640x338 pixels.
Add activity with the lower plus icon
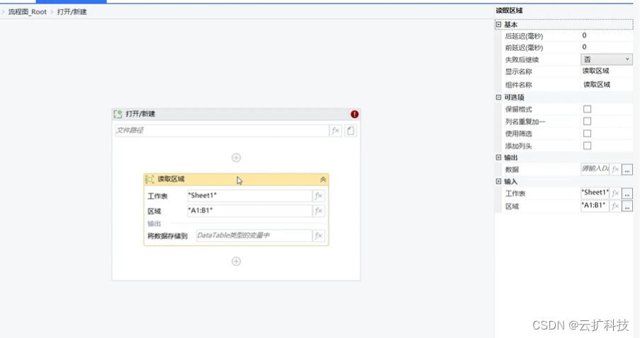(236, 262)
